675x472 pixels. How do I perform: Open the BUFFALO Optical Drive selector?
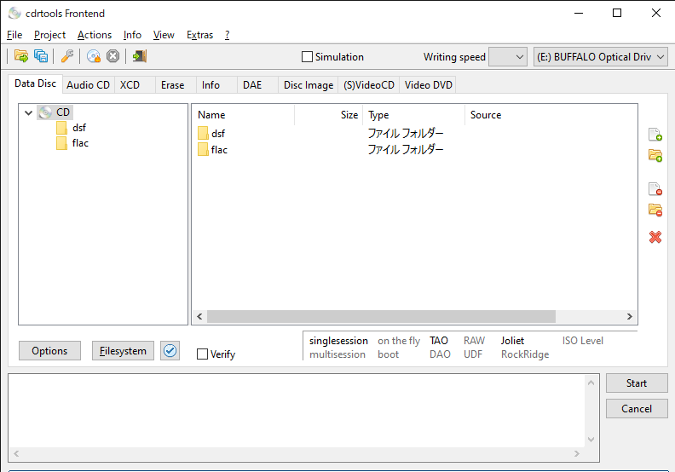(x=601, y=57)
